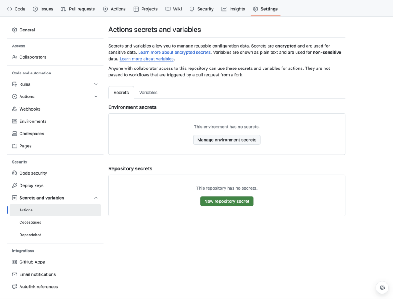Screen dimensions: 393x299
Task: Click the Settings gear icon in top navigation
Action: [x=255, y=9]
